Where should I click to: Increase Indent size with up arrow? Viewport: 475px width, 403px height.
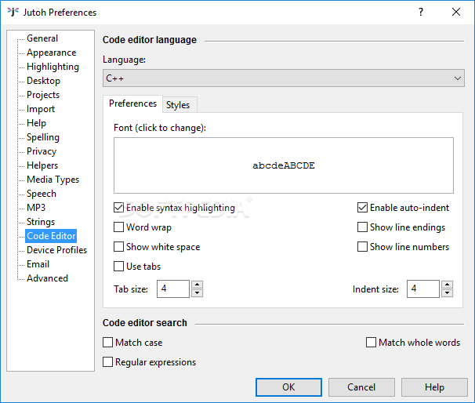(446, 285)
